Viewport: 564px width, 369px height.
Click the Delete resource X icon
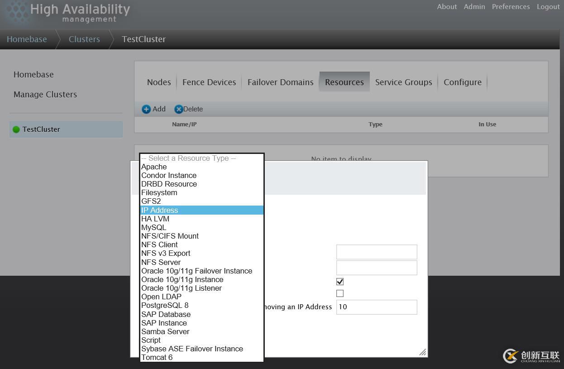(x=179, y=109)
